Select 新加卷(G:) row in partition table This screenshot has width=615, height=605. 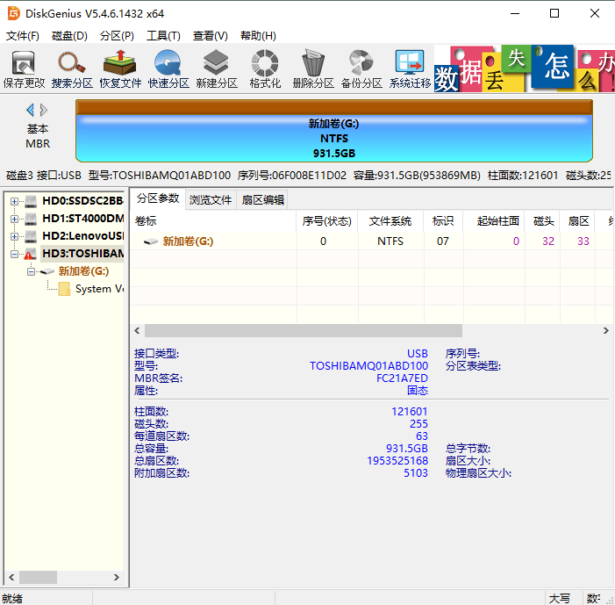(372, 241)
